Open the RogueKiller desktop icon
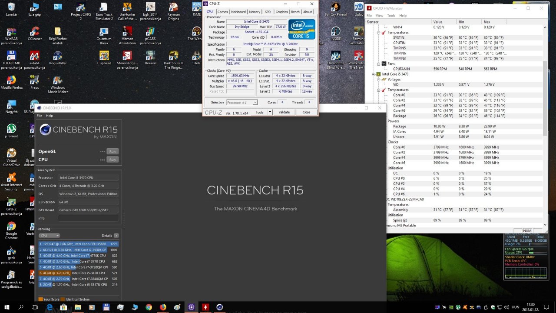The image size is (556, 313). tap(58, 58)
